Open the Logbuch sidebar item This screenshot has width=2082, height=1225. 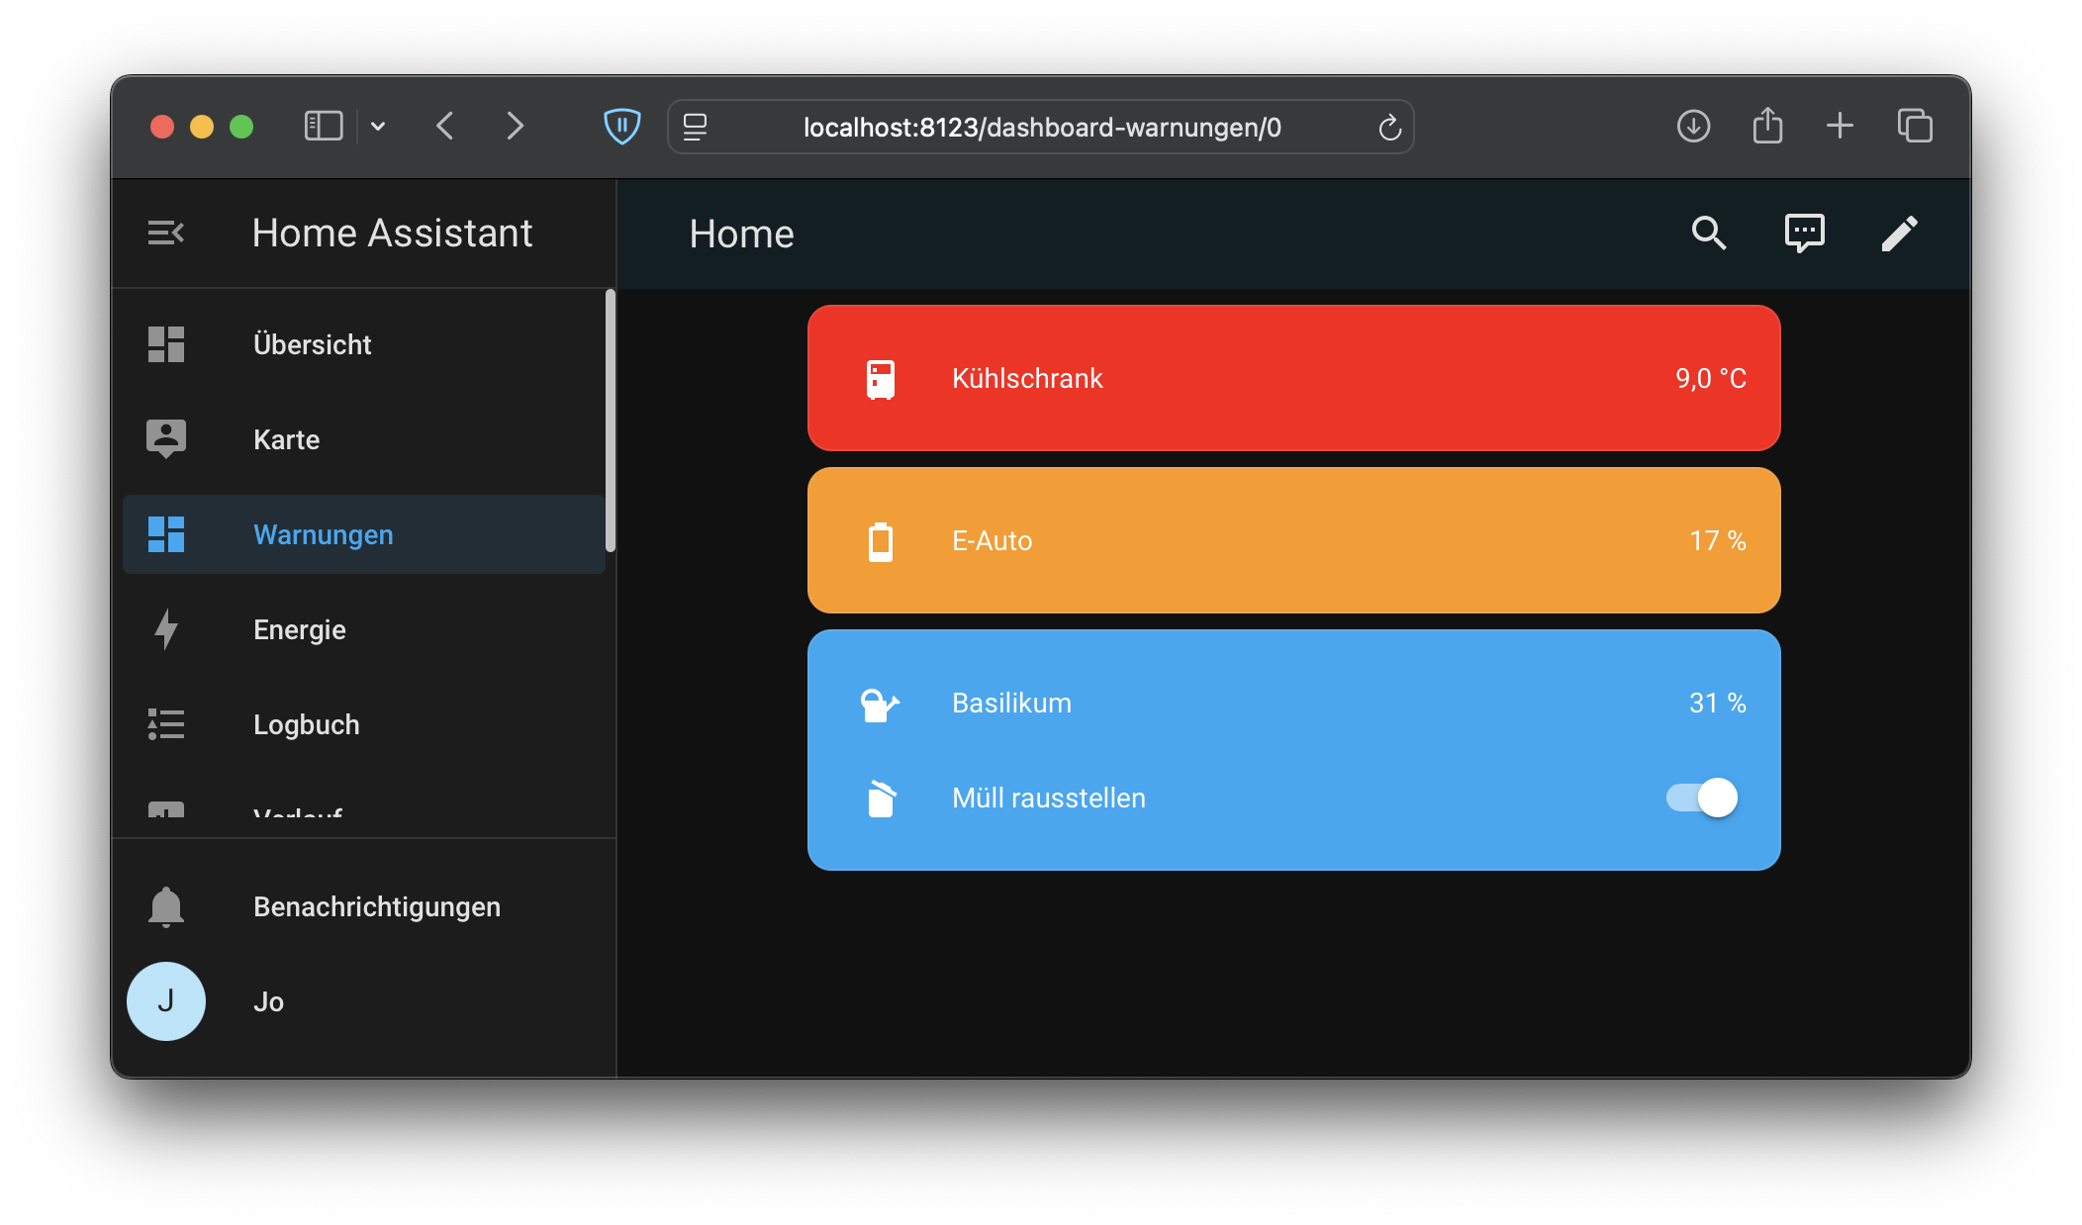[x=306, y=724]
